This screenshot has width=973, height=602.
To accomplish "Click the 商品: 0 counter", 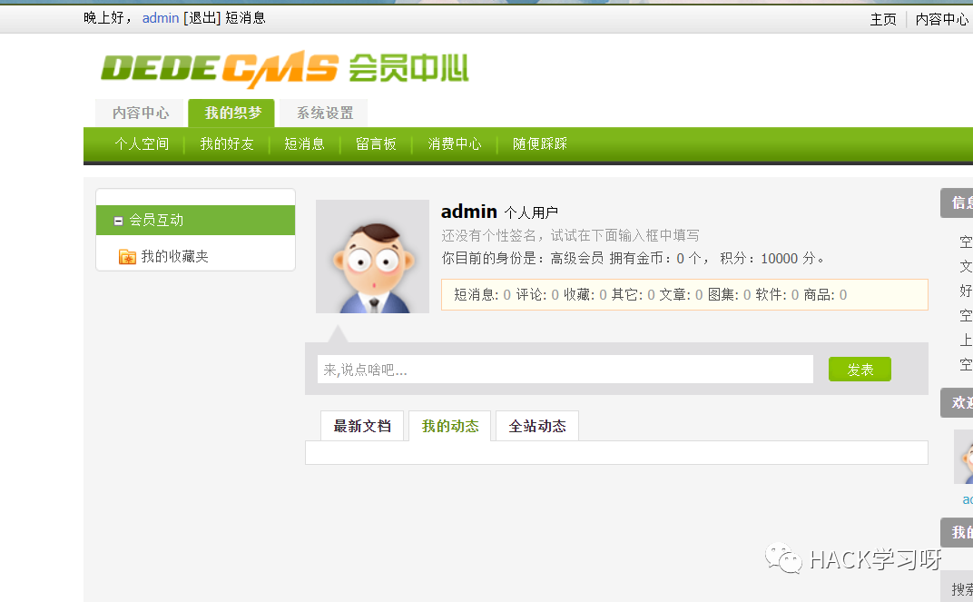I will 825,295.
